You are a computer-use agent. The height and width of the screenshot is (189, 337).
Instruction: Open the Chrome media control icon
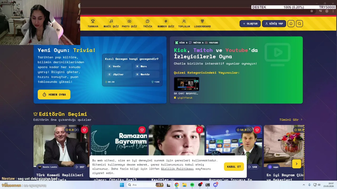pyautogui.click(x=320, y=11)
